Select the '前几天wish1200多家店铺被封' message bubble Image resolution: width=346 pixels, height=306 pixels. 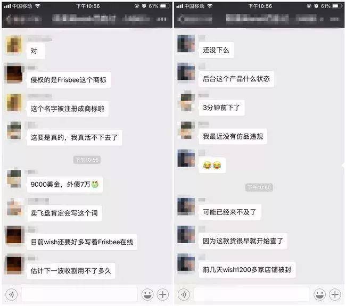tap(247, 270)
